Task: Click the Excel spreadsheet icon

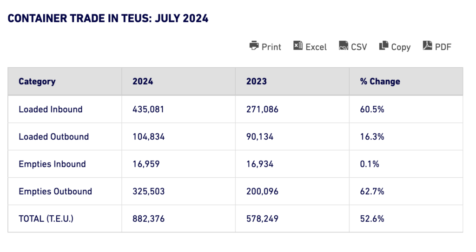Action: pyautogui.click(x=298, y=45)
